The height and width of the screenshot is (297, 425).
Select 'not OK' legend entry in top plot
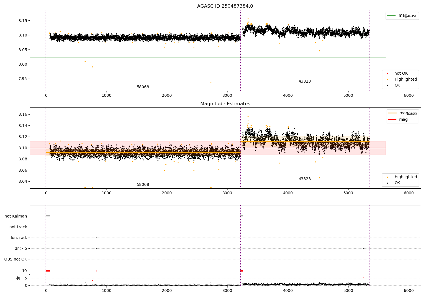[x=401, y=74]
